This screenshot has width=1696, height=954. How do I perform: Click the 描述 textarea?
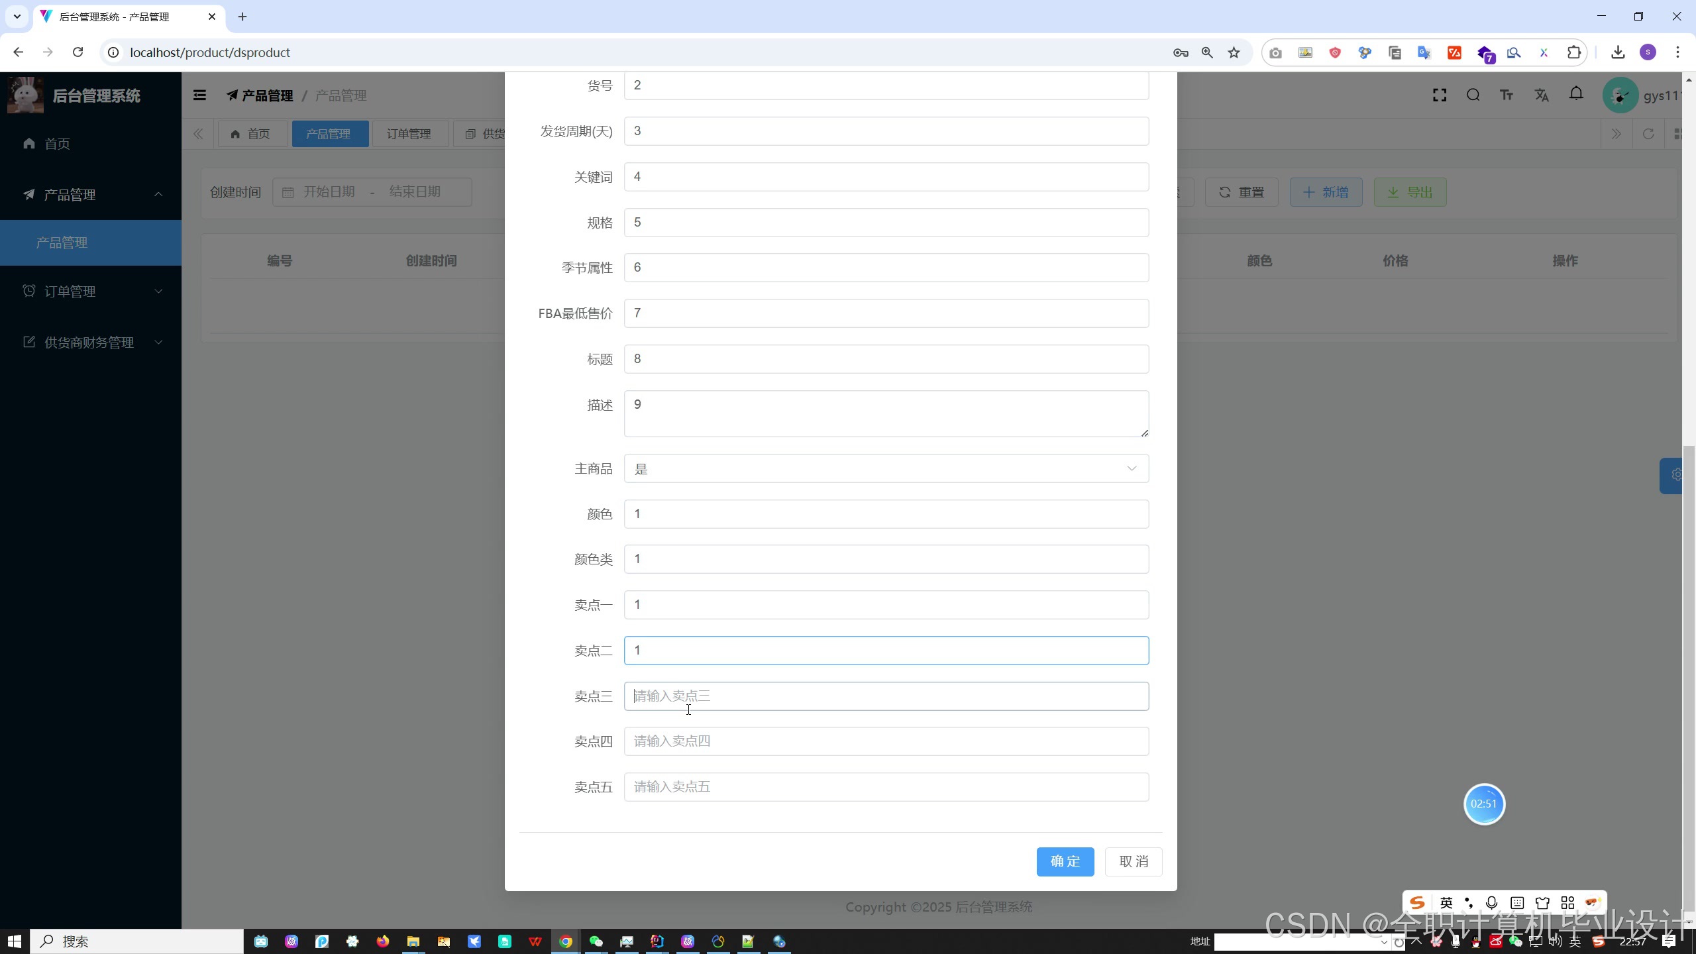(x=886, y=413)
